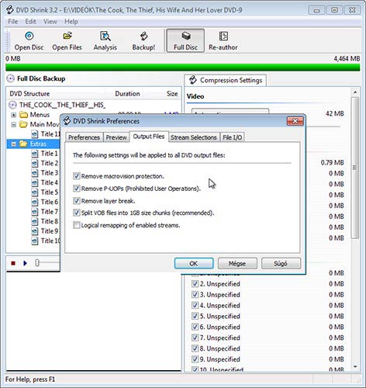The width and height of the screenshot is (366, 388).
Task: Click the Compression Settings scroll down arrow
Action: [355, 366]
